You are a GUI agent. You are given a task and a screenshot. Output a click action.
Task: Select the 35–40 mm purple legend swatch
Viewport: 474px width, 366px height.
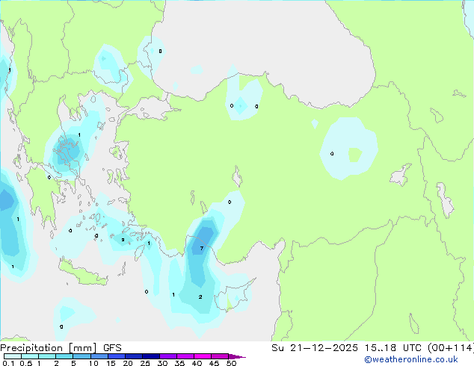click(185, 356)
